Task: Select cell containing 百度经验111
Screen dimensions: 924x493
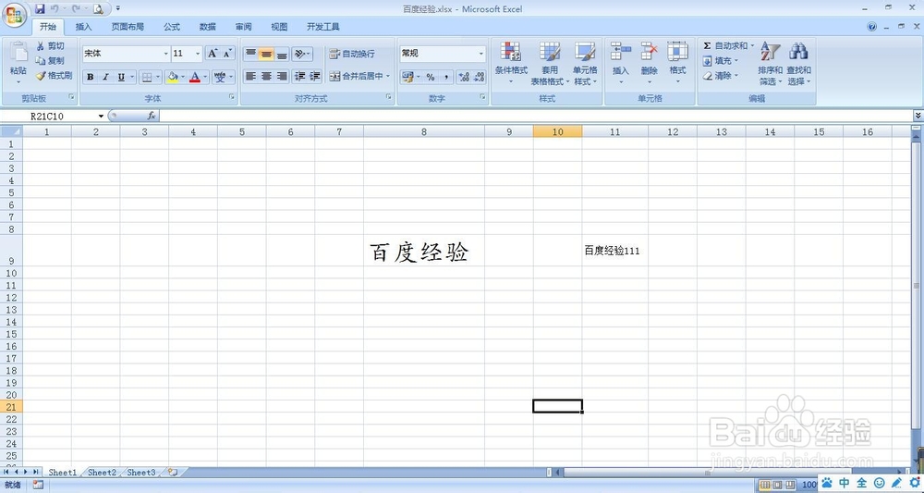Action: 614,251
